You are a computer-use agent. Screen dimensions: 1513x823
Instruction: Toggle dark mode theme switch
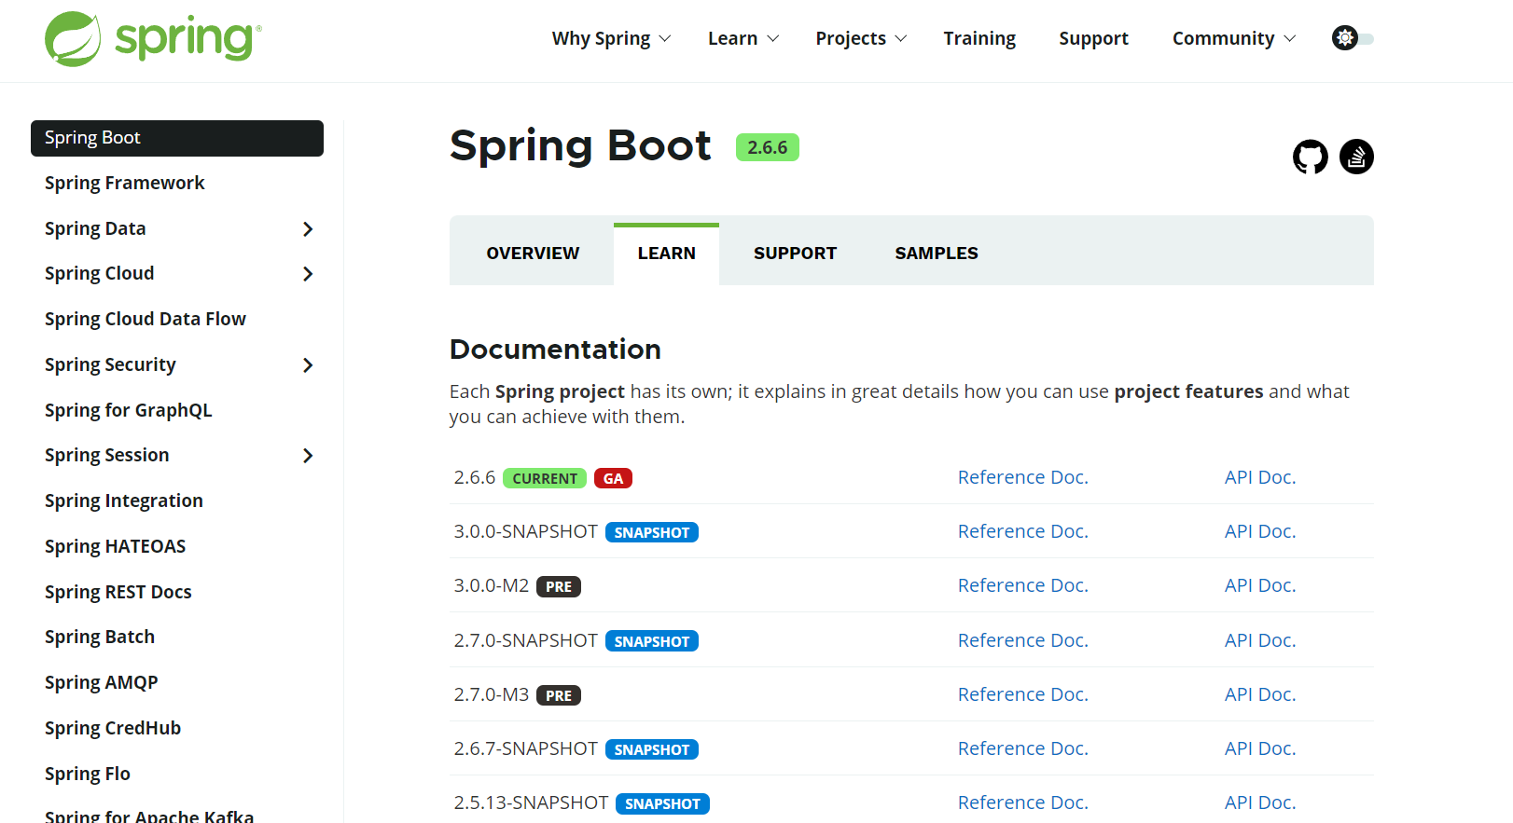point(1353,38)
